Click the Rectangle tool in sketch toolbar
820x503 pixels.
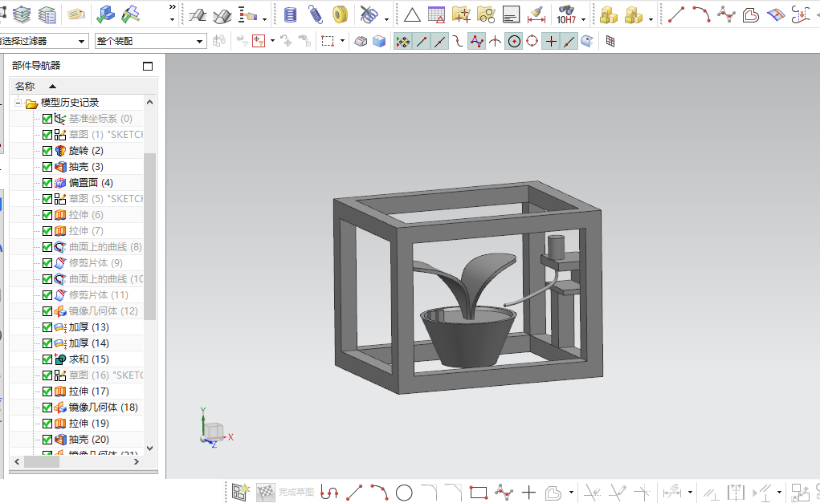[479, 492]
